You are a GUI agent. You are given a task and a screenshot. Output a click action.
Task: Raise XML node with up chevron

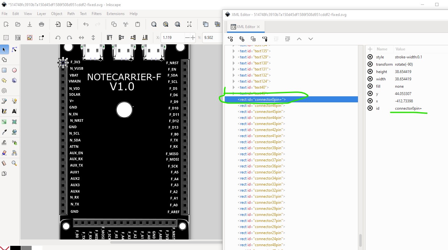(x=299, y=39)
